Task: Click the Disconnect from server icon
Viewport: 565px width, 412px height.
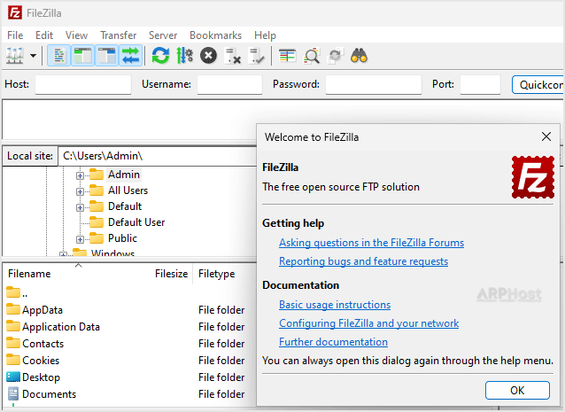Action: click(x=233, y=56)
